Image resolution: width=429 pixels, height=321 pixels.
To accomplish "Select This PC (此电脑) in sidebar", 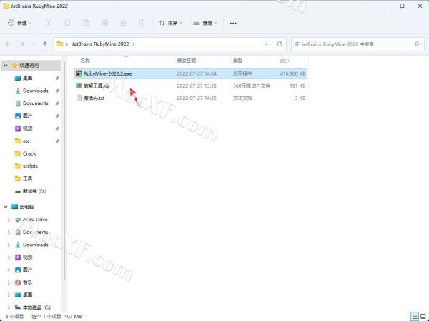I will [x=27, y=207].
